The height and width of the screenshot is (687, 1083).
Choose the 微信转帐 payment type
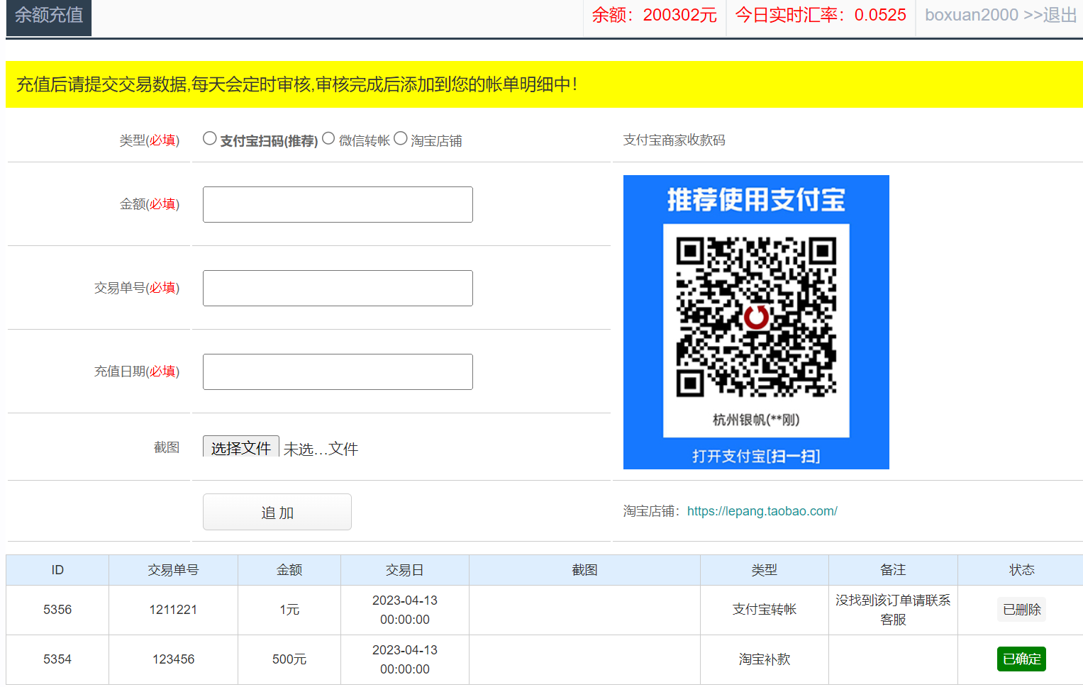[328, 139]
